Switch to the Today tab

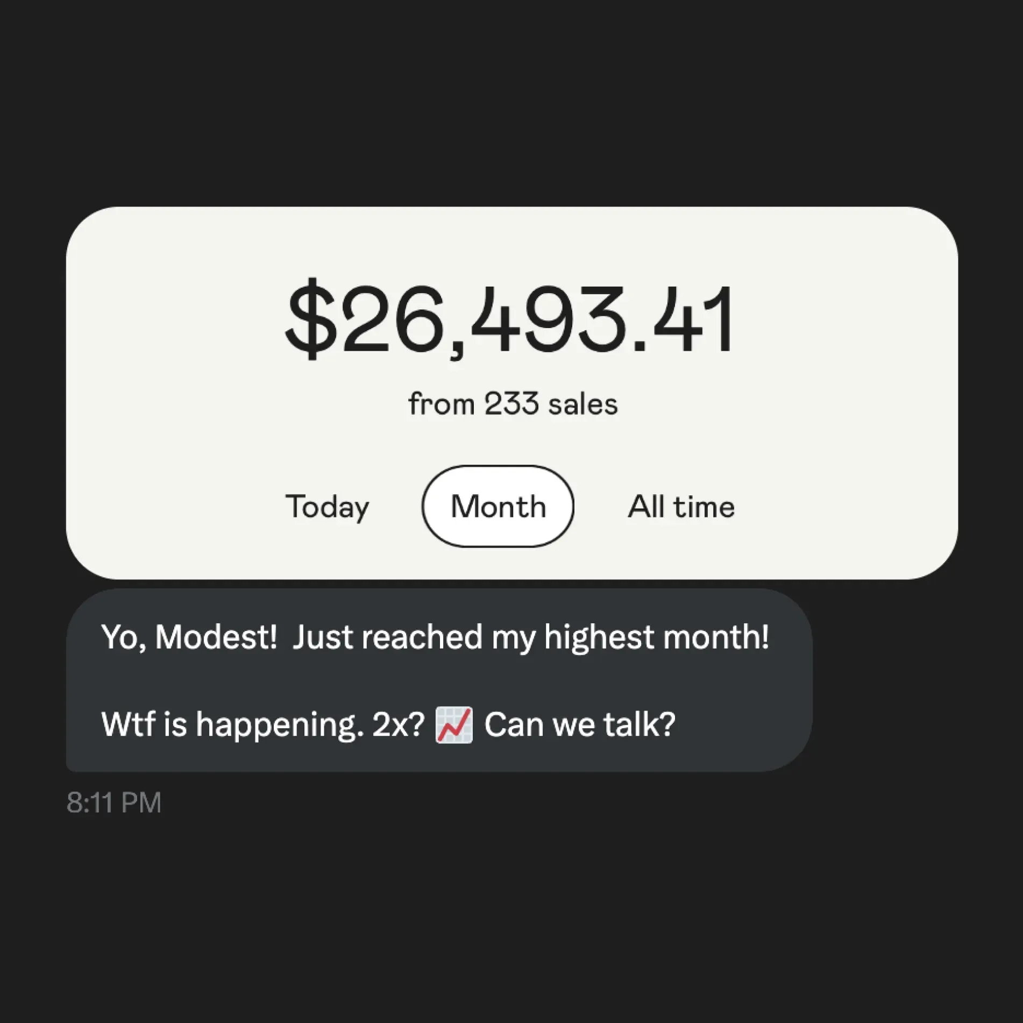coord(327,507)
